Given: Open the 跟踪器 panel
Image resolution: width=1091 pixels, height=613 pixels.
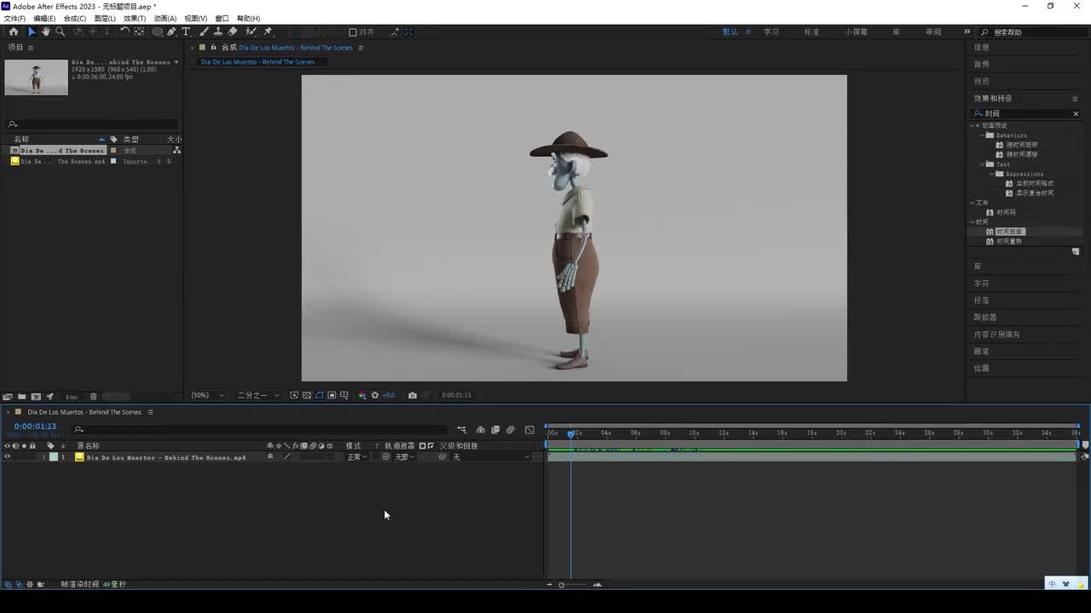Looking at the screenshot, I should pyautogui.click(x=985, y=318).
